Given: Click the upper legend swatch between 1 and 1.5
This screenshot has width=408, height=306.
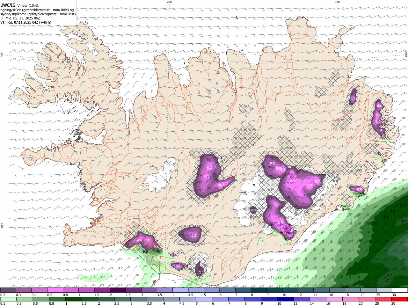Looking at the screenshot, I should [86, 290].
